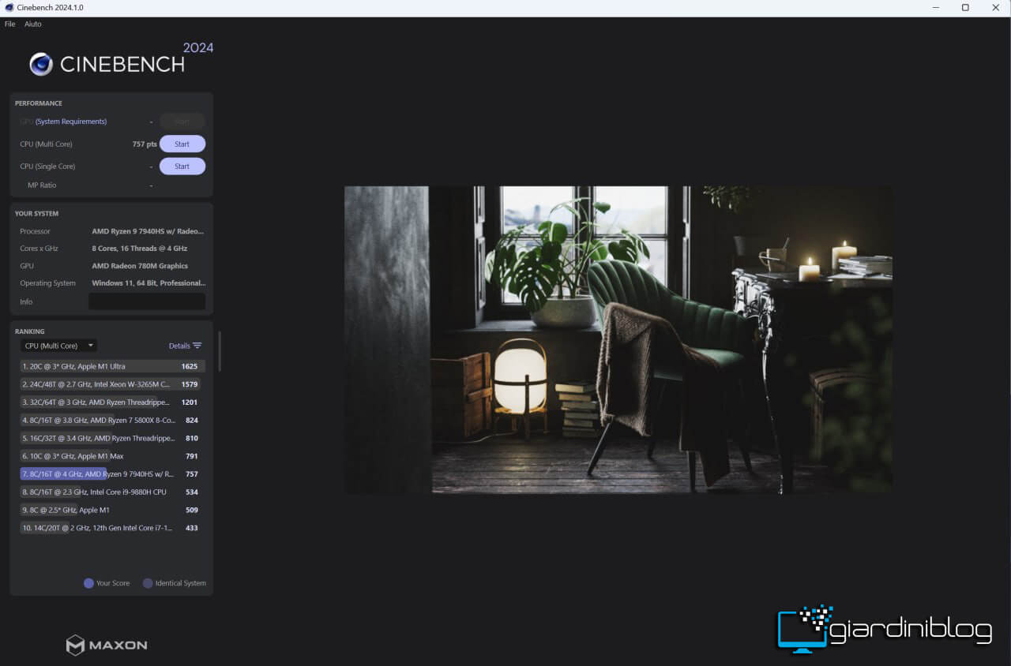
Task: Start the CPU Single Core benchmark
Action: click(x=182, y=166)
